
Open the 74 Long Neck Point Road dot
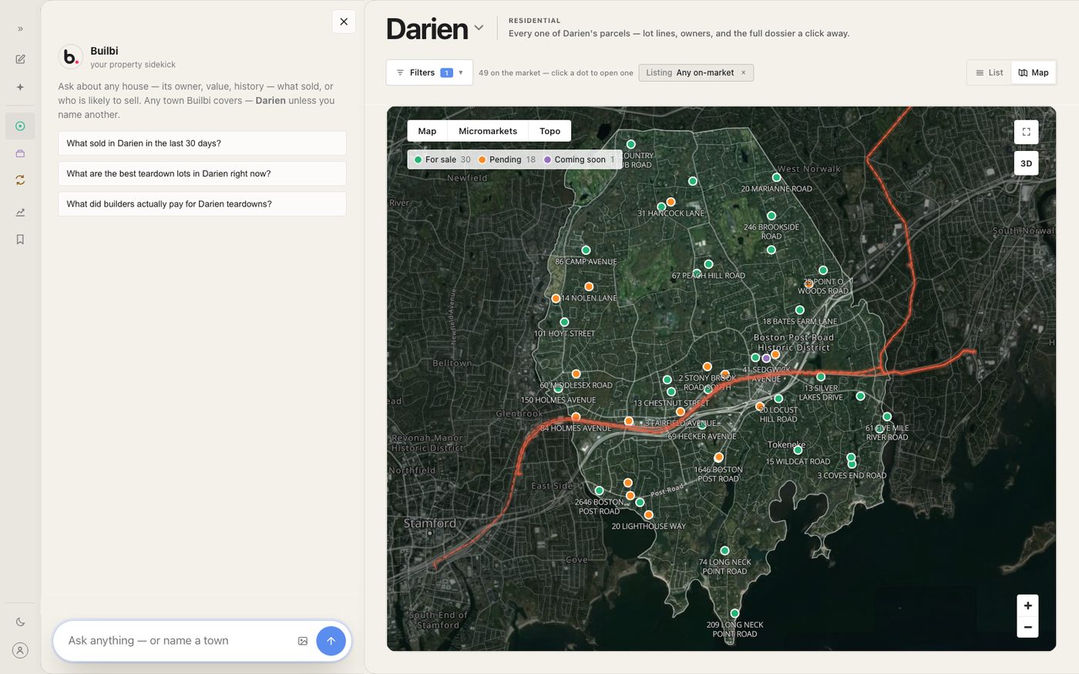pos(724,551)
